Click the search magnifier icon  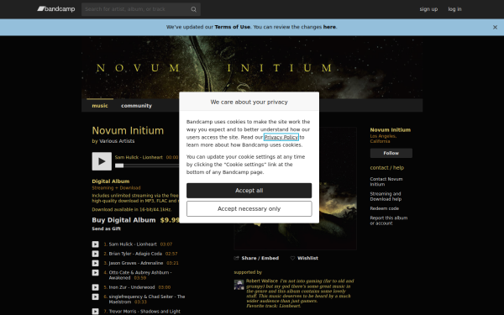click(193, 9)
